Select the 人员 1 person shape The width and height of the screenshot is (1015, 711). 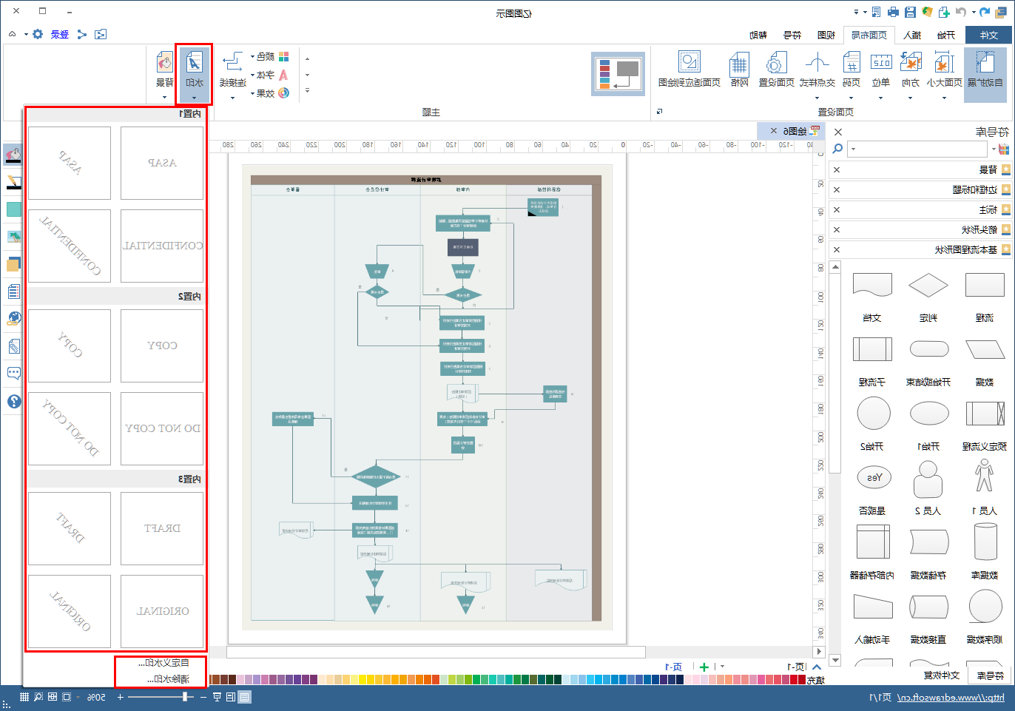click(985, 477)
